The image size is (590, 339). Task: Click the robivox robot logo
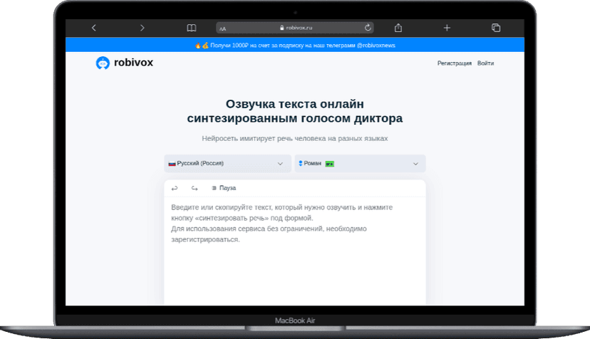point(103,63)
